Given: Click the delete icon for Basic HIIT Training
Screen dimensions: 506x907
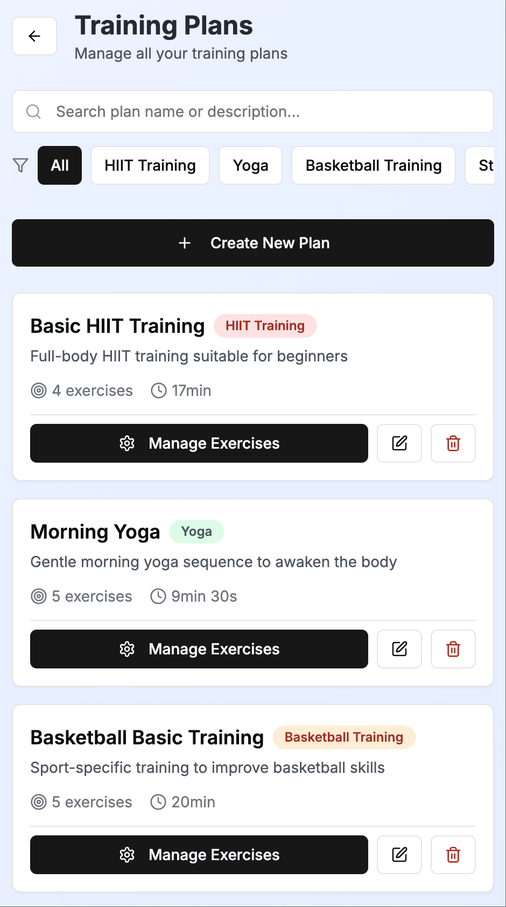Looking at the screenshot, I should [x=453, y=443].
